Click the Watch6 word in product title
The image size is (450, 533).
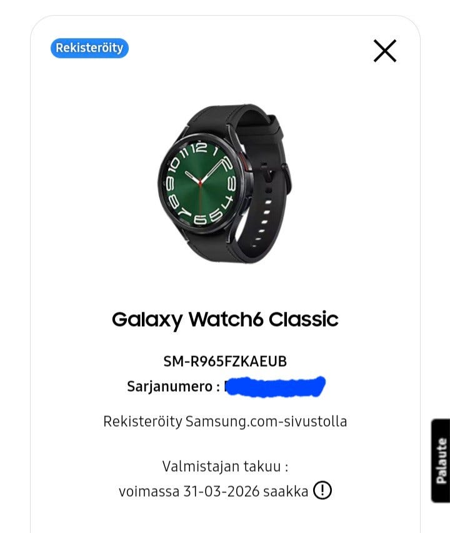[x=226, y=319]
